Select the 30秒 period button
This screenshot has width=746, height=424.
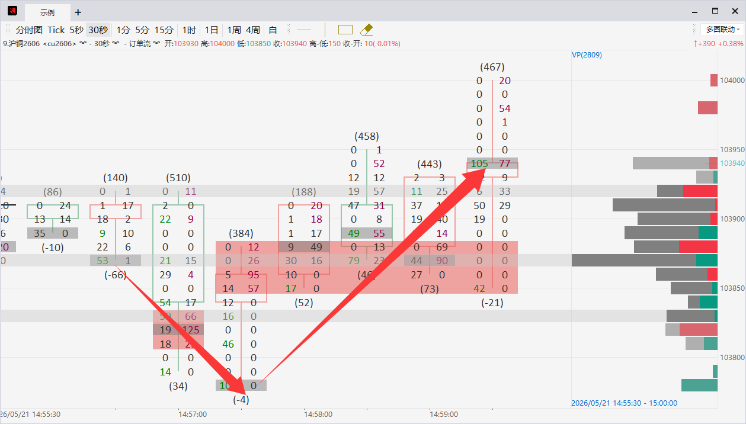(98, 30)
